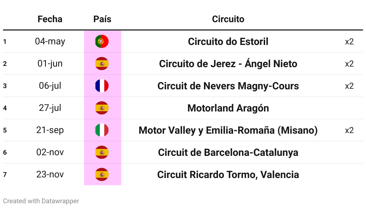Screen dimensions: 366x208
Task: Click Circuit de Nevers Magny-Cours text
Action: point(228,86)
